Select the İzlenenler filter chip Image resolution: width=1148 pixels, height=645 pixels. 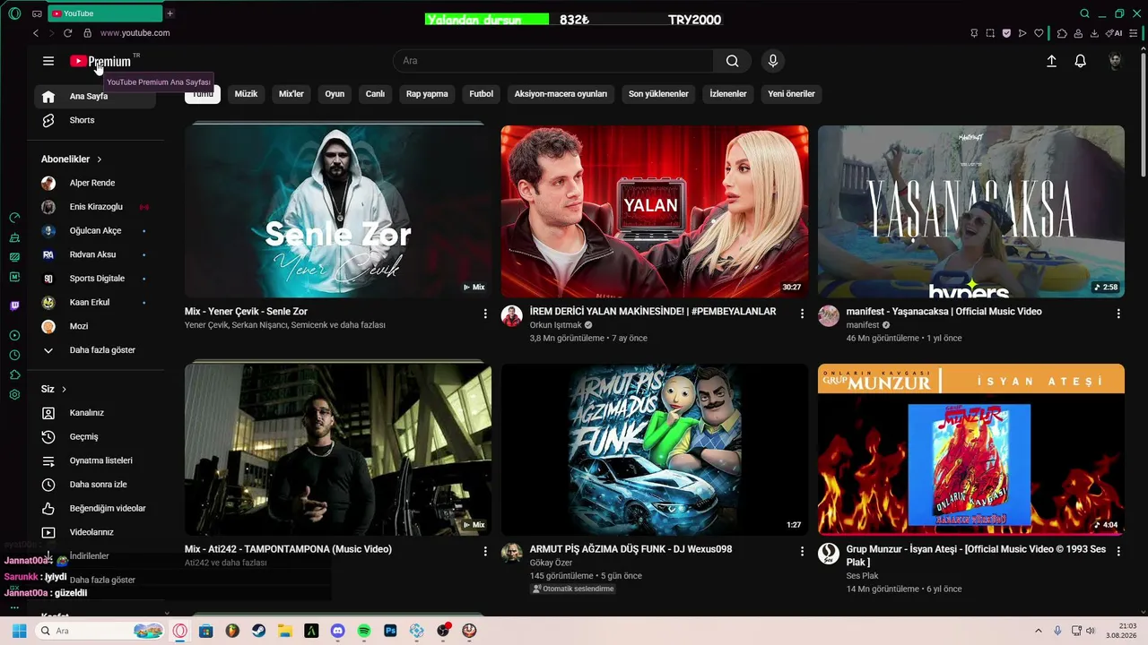click(728, 94)
